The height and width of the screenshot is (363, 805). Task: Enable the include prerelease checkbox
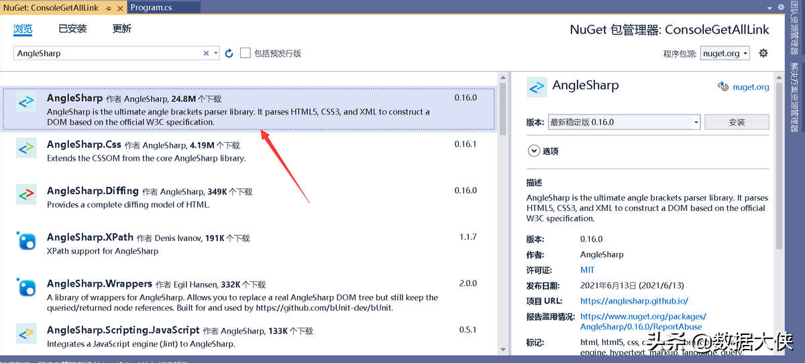pos(246,53)
